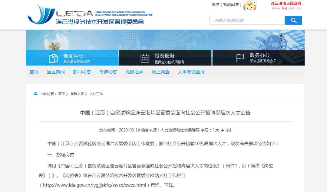Click the Investment Services calendar icon
The height and width of the screenshot is (192, 327).
[x=145, y=58]
